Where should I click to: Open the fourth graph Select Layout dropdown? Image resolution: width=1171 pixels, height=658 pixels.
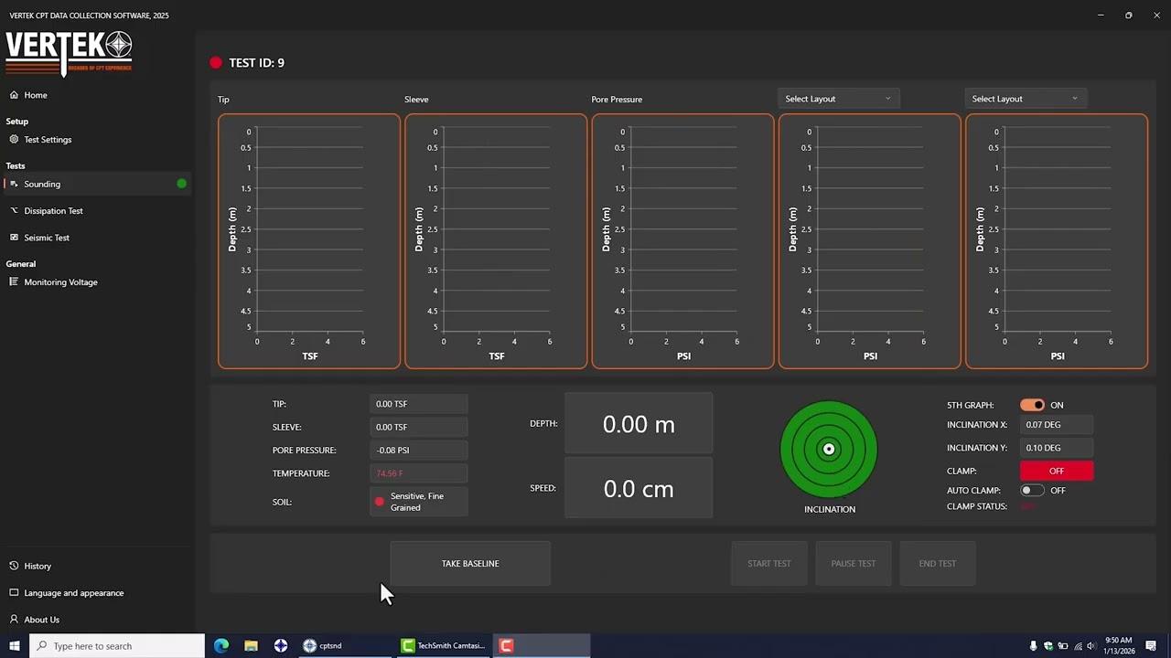pyautogui.click(x=838, y=99)
